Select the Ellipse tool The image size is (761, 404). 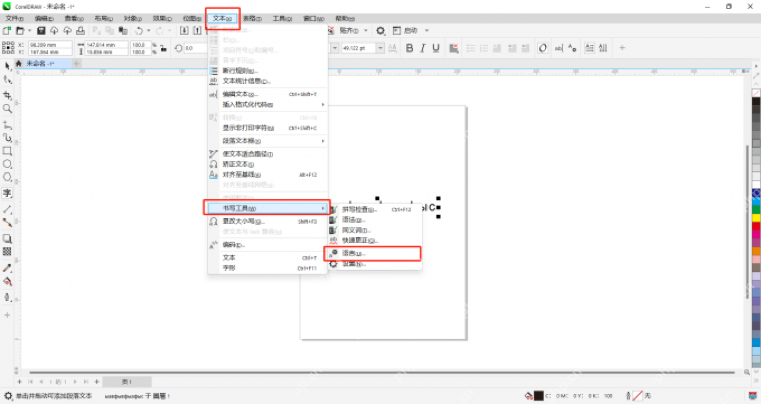7,165
